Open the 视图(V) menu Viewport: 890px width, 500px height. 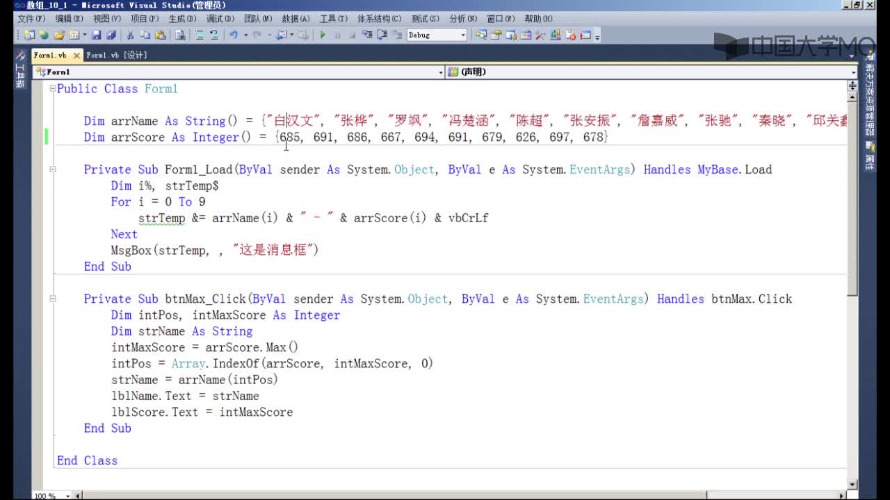pyautogui.click(x=106, y=19)
